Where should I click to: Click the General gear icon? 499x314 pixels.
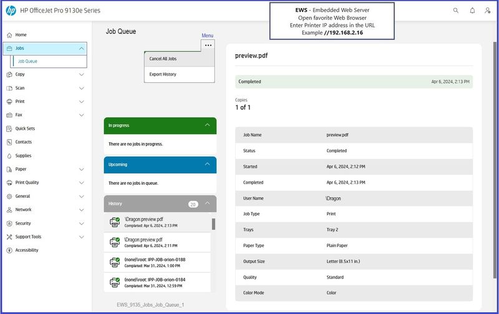click(x=9, y=197)
